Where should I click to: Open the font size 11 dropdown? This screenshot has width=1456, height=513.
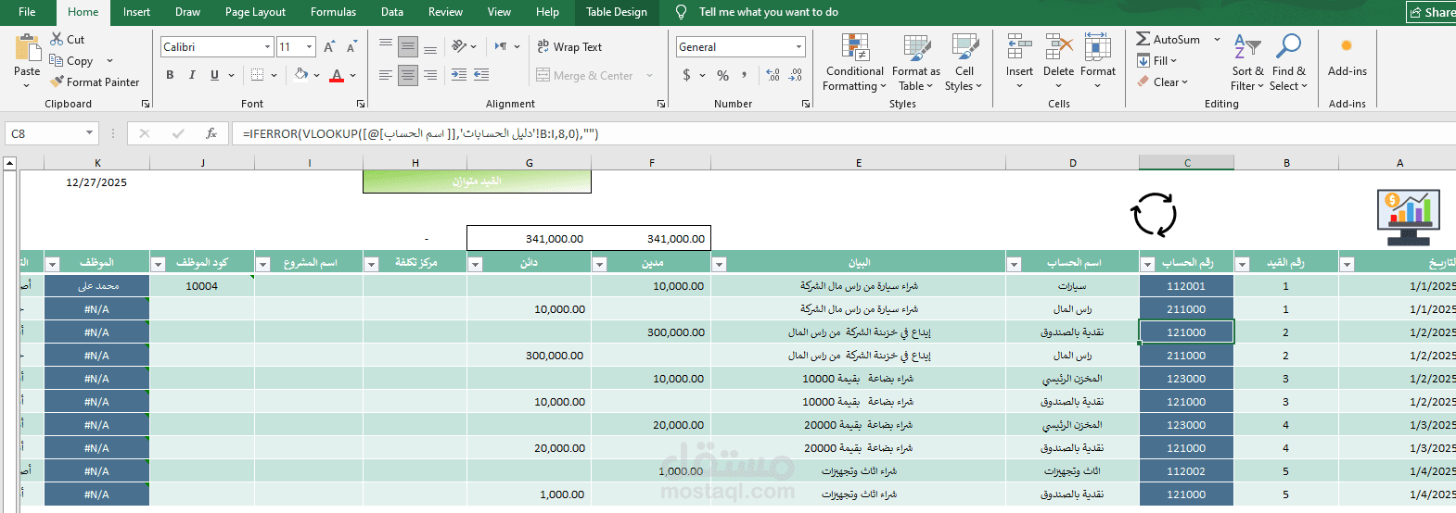(309, 46)
